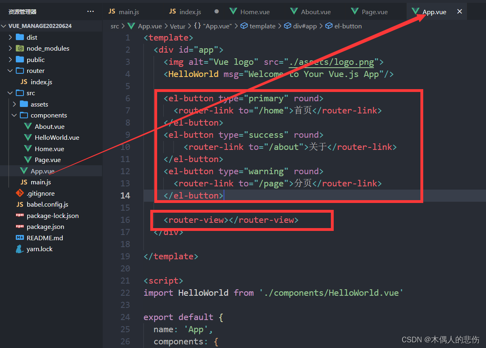
Task: Open HelloWorld.vue in the file tree
Action: (x=57, y=137)
